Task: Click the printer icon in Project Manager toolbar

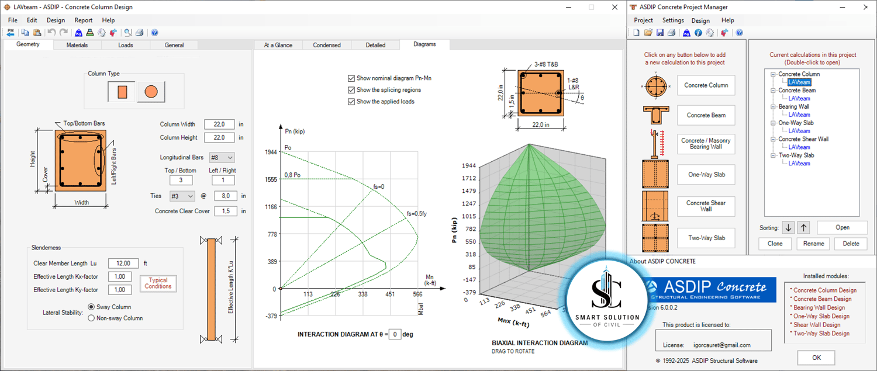Action: pyautogui.click(x=671, y=33)
